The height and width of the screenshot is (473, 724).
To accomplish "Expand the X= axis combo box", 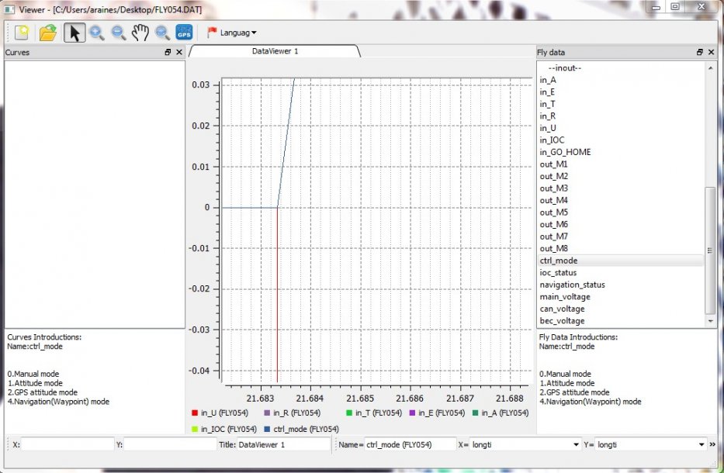I will point(576,444).
